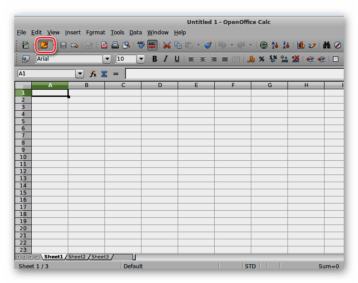
Task: Click the Save icon
Action: 63,45
